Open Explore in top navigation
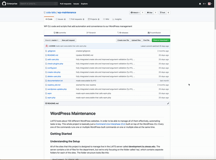The width and height of the screenshot is (216, 160). 84,4
